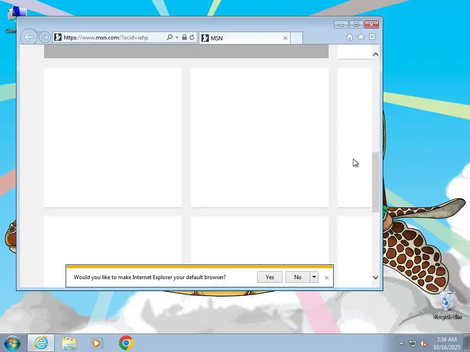Click Yes to make IE default browser

[270, 277]
